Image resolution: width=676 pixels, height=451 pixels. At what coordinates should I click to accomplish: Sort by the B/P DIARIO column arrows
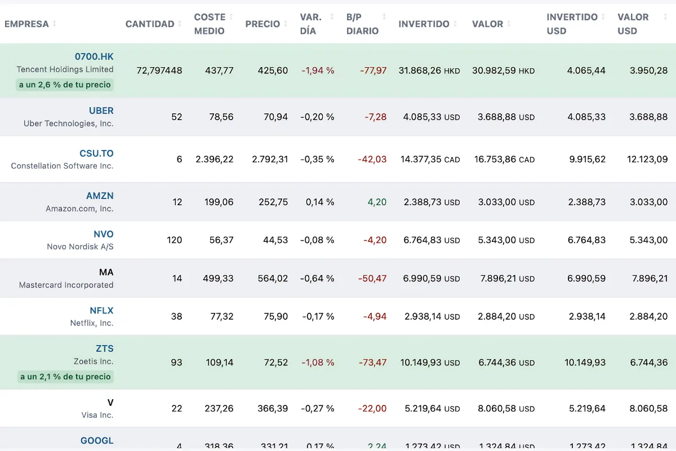[x=384, y=17]
